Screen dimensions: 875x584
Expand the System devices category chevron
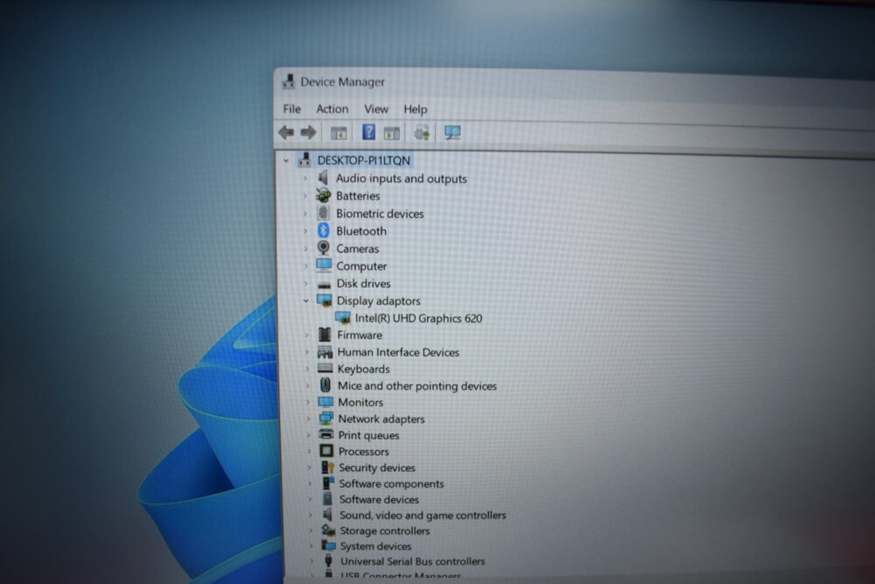pyautogui.click(x=311, y=546)
